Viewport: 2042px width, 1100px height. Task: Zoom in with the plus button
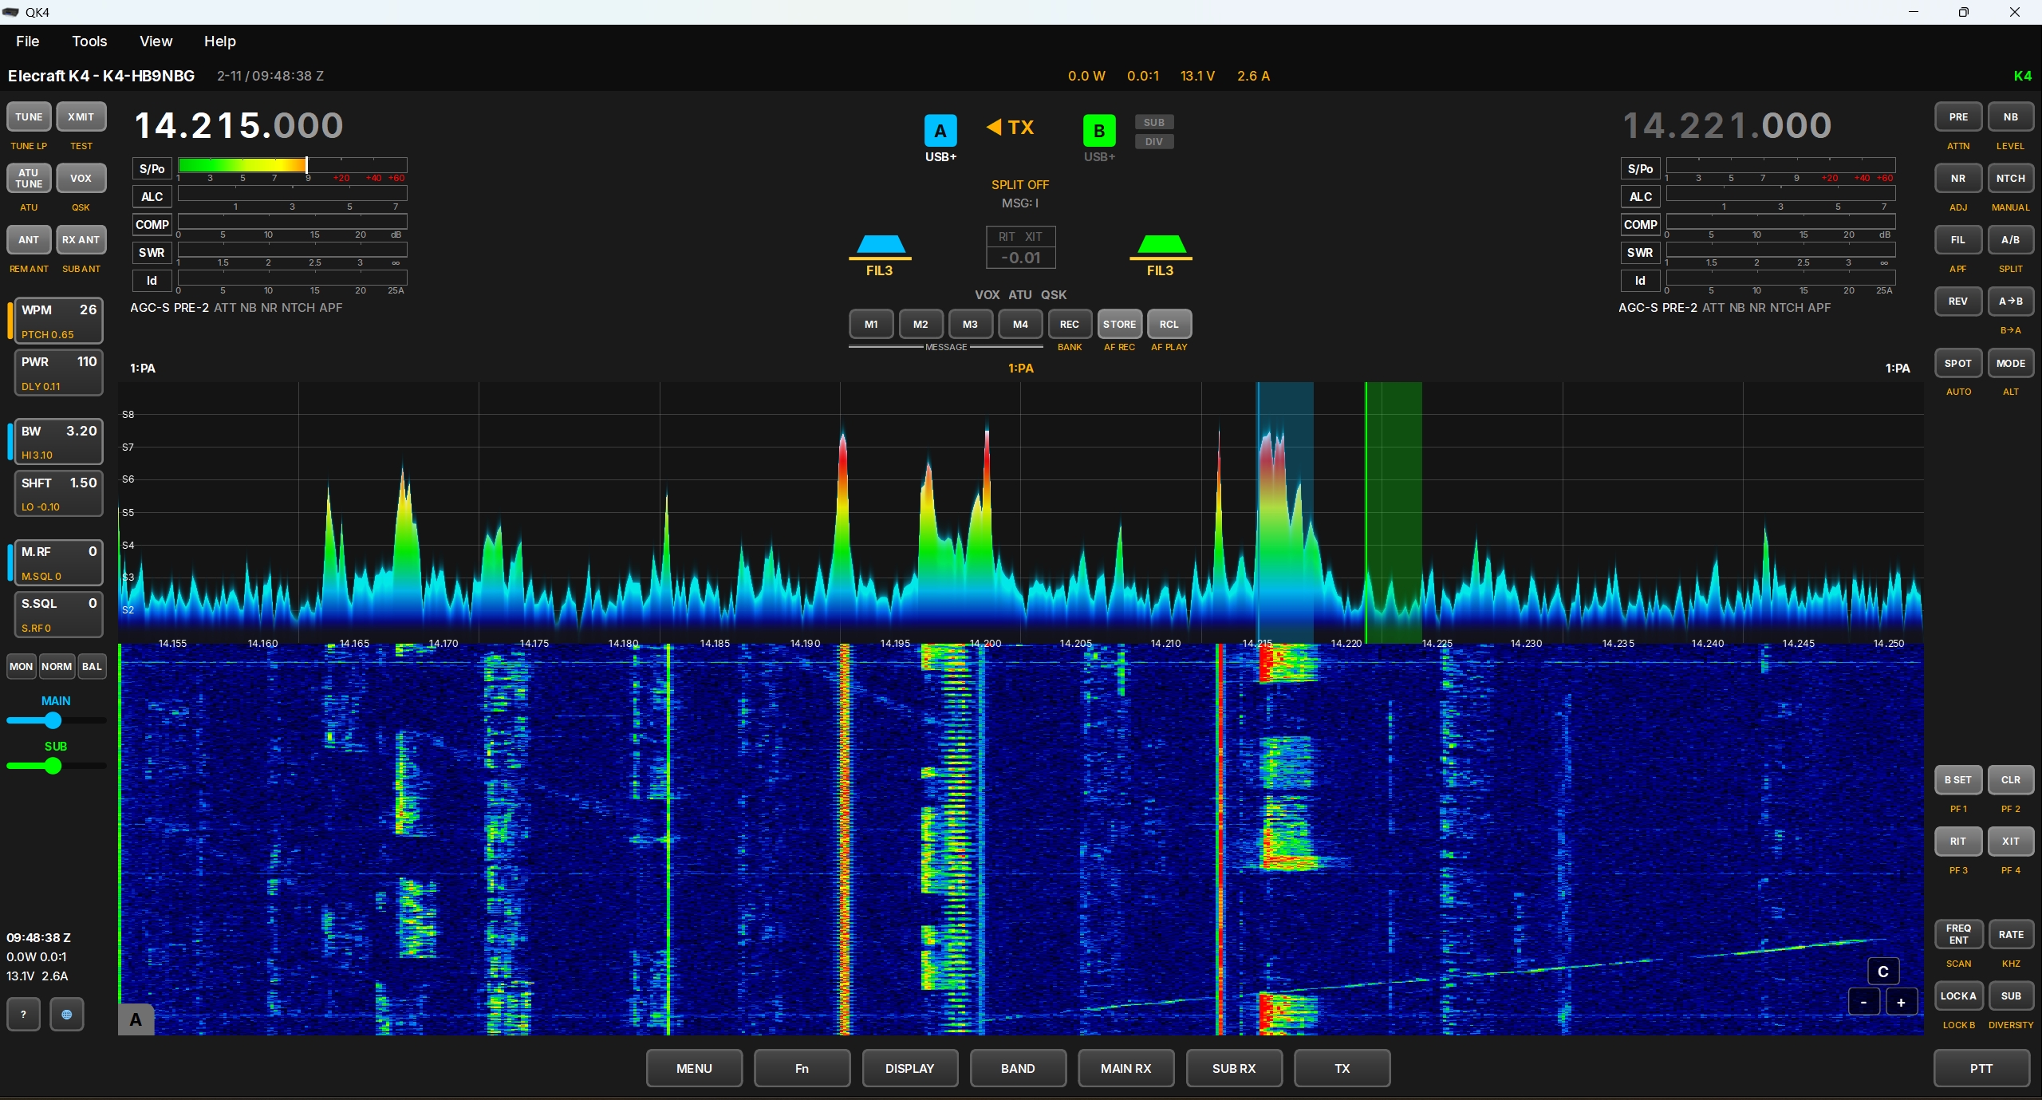(x=1901, y=1003)
